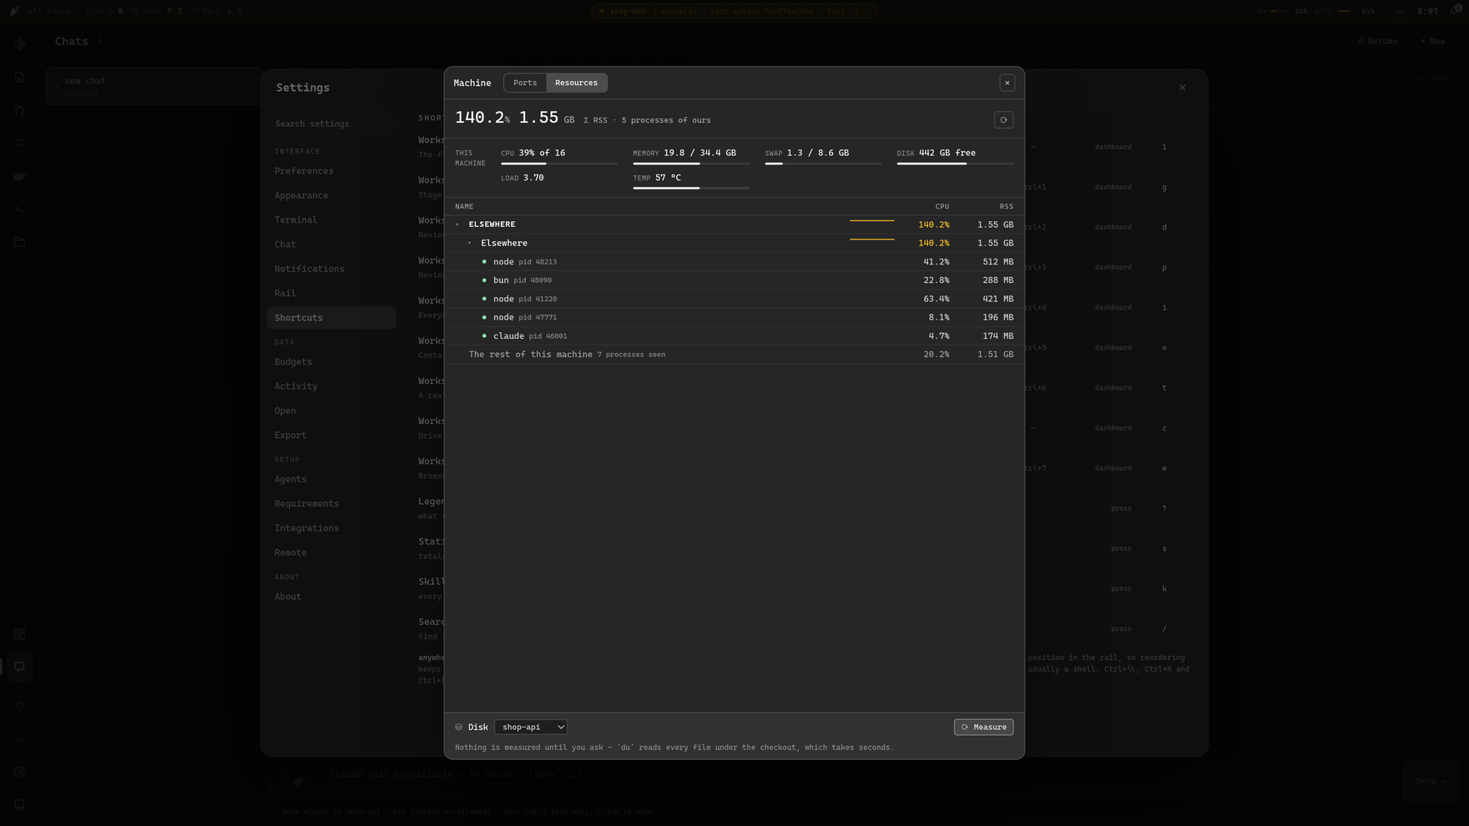Click the Resume button in Chats header
Image resolution: width=1469 pixels, height=826 pixels.
[x=1376, y=41]
